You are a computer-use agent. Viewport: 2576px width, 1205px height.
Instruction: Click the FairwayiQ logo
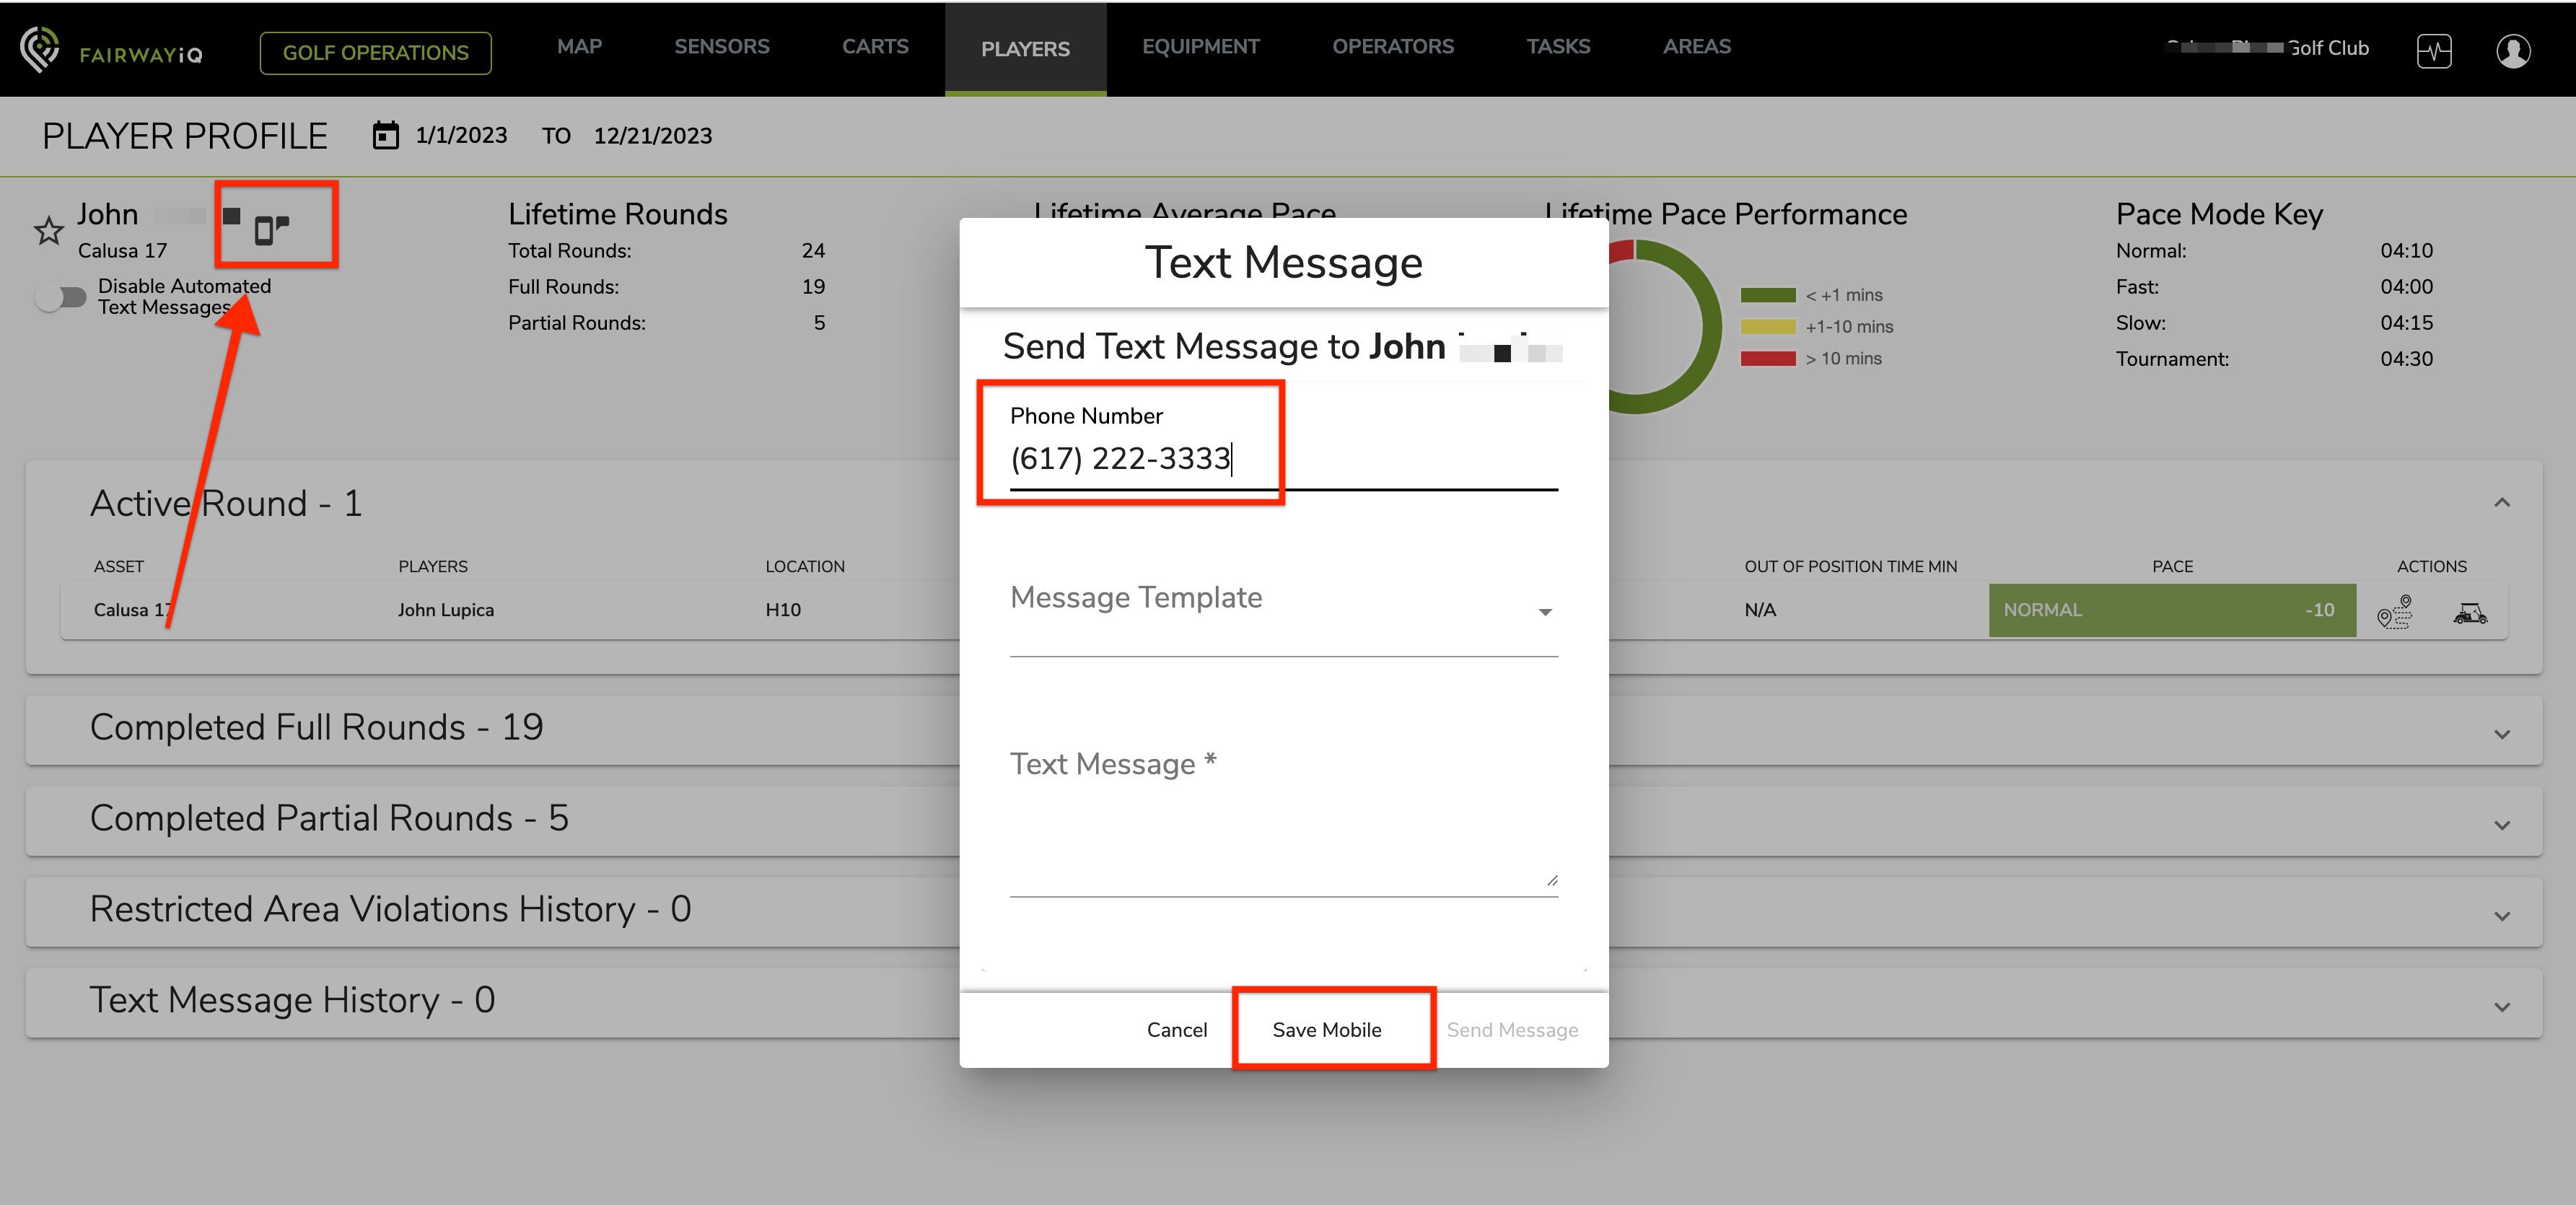[111, 49]
